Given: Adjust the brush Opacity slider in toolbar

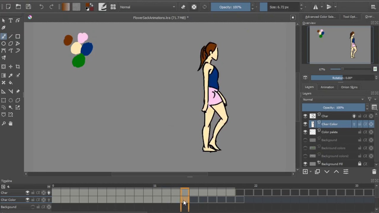Looking at the screenshot, I should 230,7.
